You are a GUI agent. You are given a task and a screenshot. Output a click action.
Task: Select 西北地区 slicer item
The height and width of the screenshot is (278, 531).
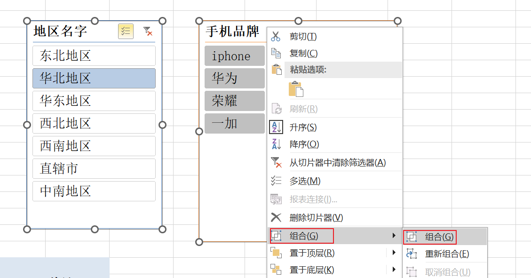pyautogui.click(x=94, y=124)
